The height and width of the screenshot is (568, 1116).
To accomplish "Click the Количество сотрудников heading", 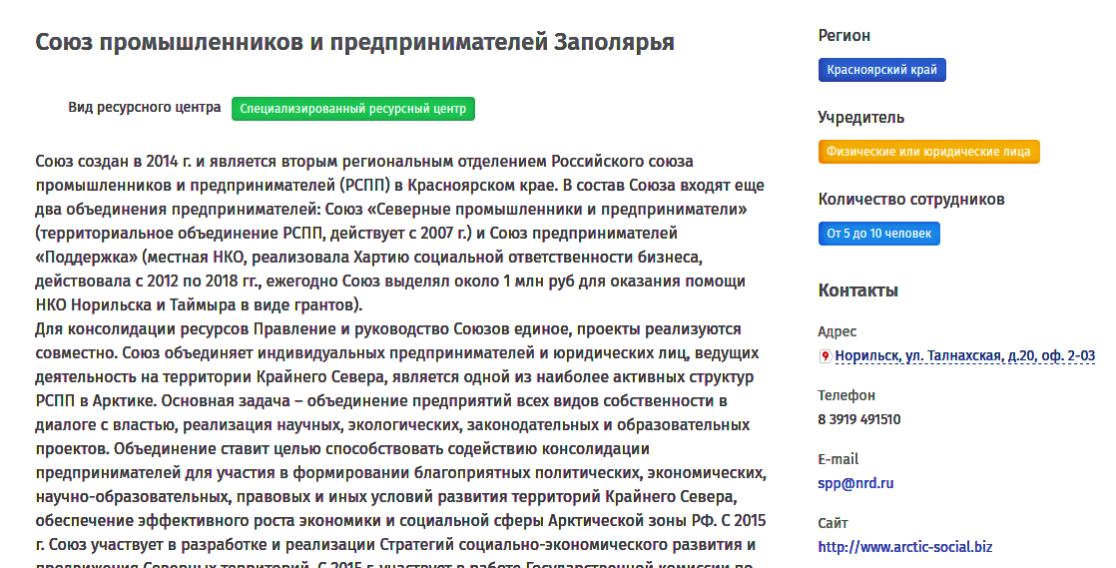I will coord(911,200).
